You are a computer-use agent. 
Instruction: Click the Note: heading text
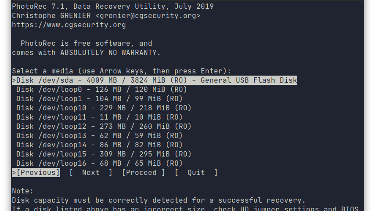23,191
